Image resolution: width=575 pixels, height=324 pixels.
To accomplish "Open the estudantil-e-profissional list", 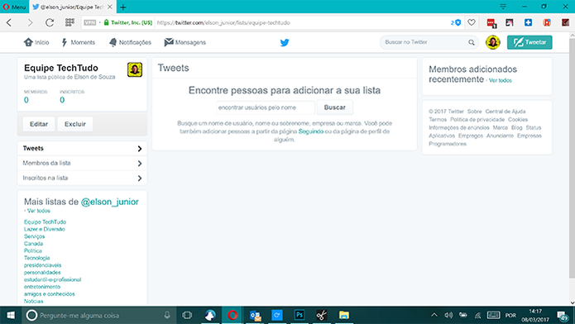I will pos(52,279).
